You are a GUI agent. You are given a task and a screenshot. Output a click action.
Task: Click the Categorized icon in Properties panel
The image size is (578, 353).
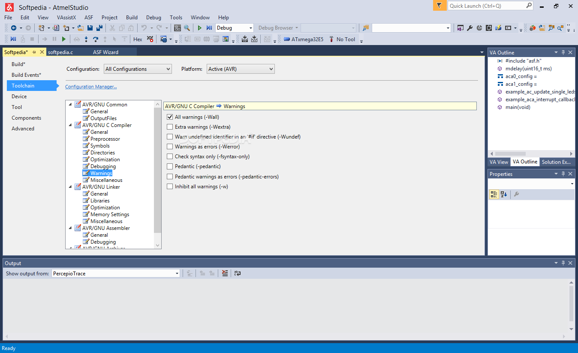tap(494, 194)
